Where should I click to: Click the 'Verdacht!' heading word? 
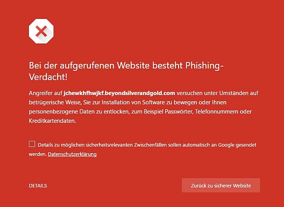click(48, 77)
